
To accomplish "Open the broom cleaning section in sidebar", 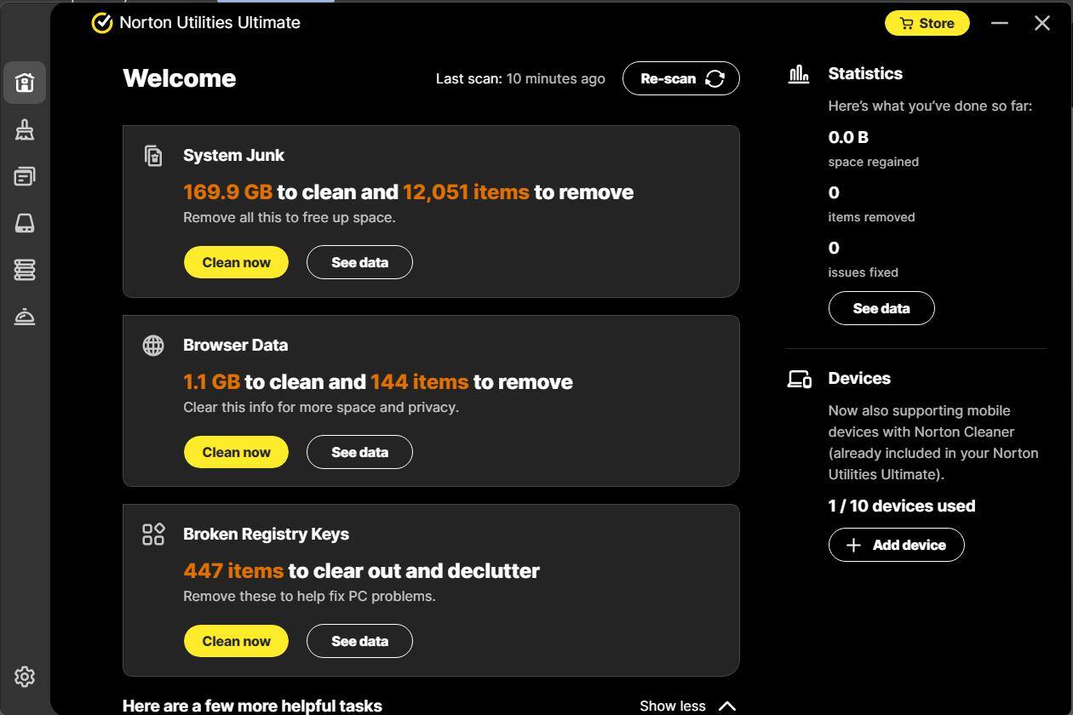I will click(25, 129).
